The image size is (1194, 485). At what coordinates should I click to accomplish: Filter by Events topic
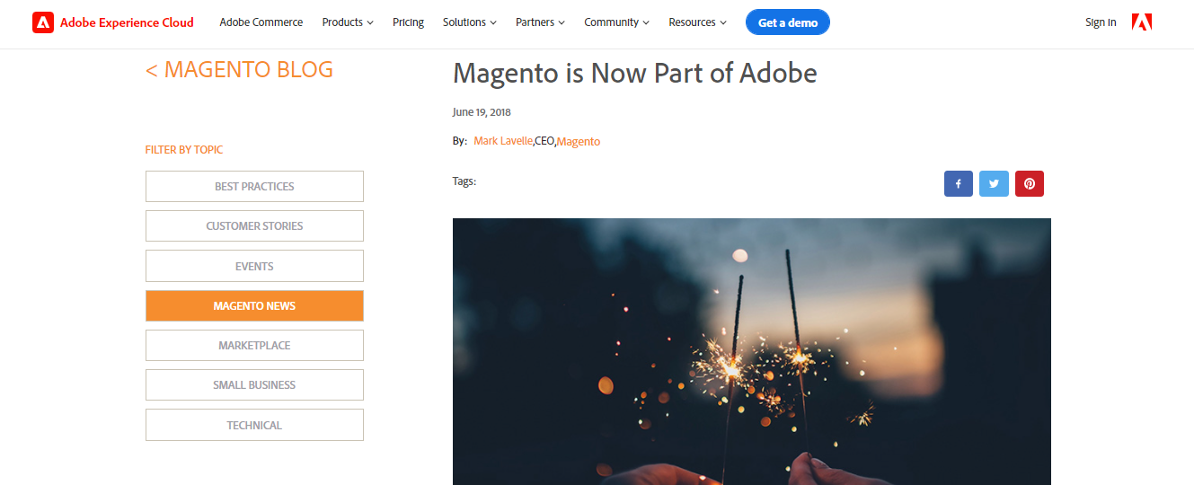coord(254,266)
